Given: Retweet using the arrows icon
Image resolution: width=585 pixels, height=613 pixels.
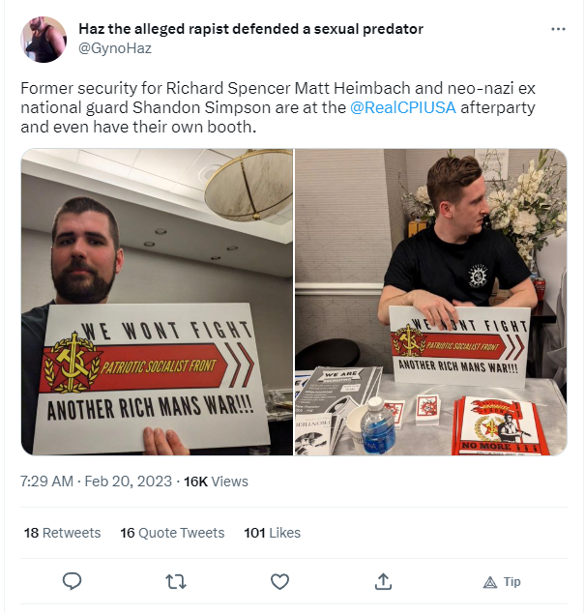Looking at the screenshot, I should coord(175,581).
